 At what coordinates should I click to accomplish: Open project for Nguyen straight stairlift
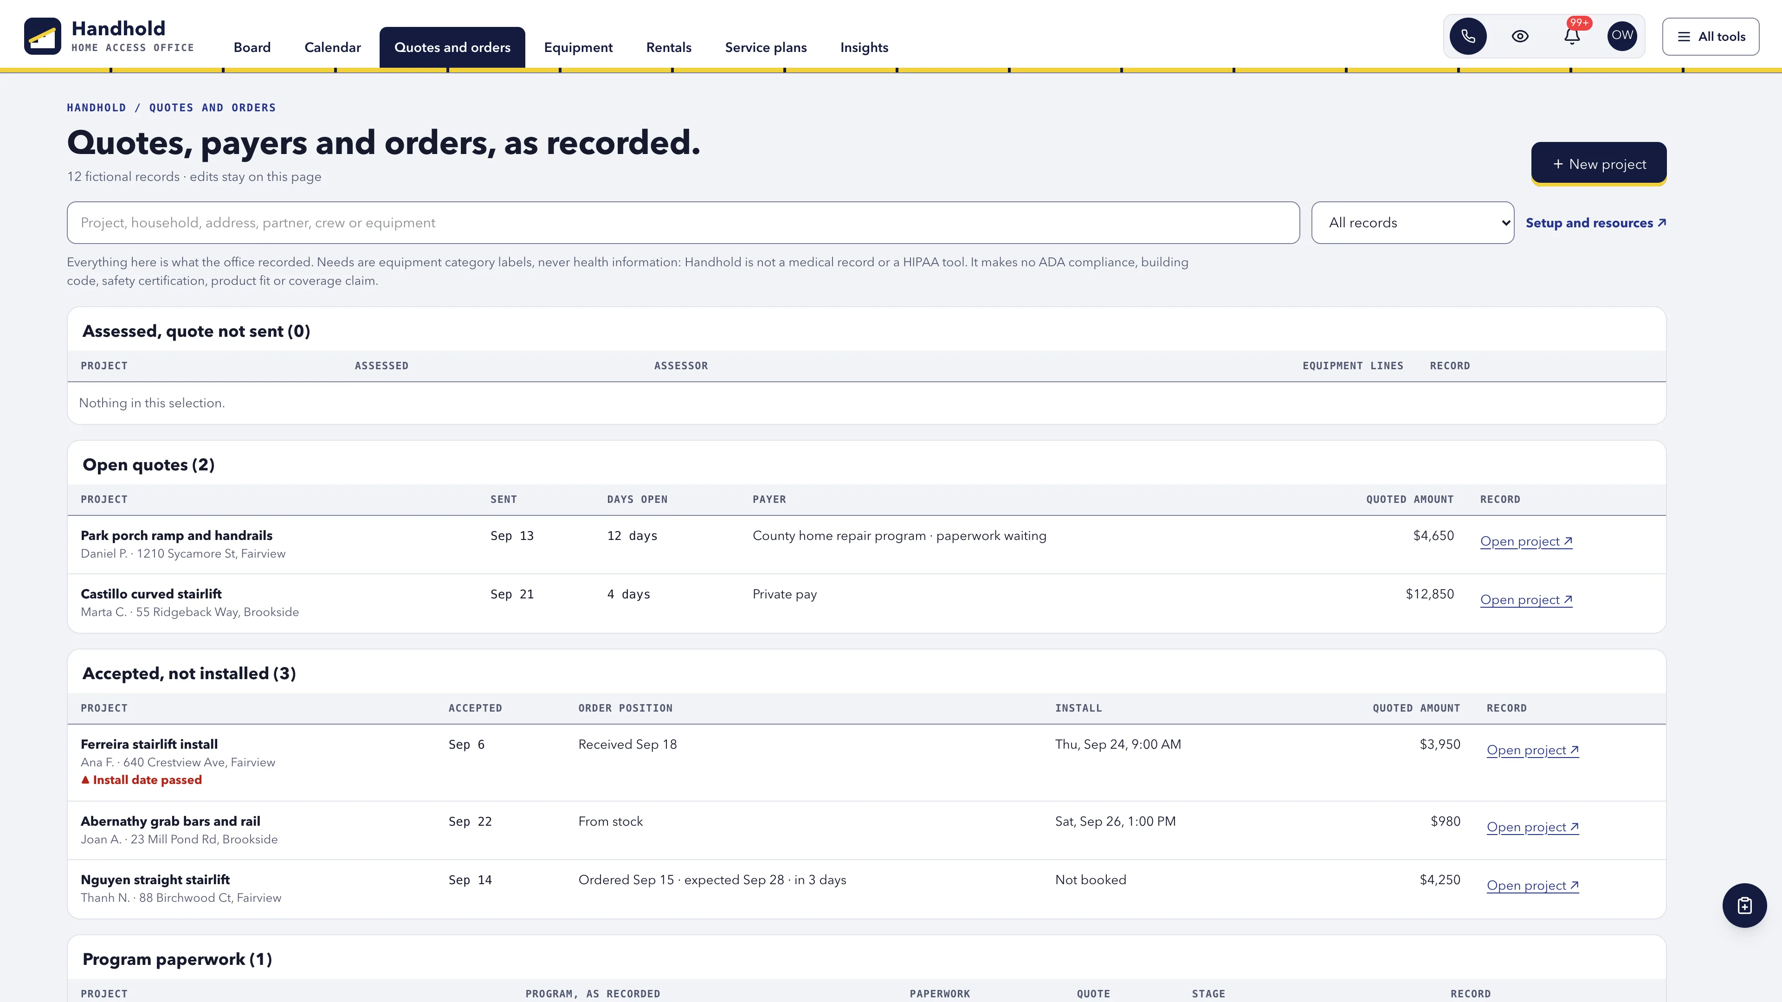click(x=1532, y=885)
